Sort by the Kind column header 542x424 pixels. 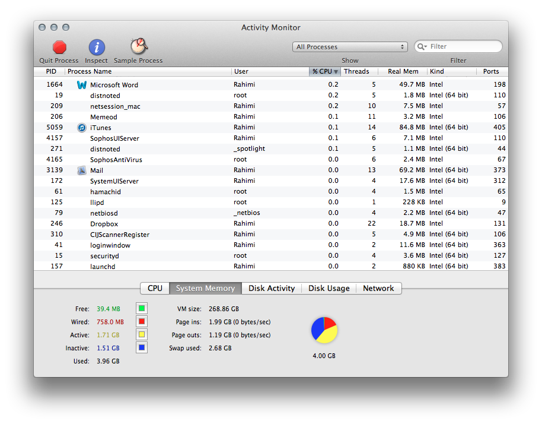pos(452,71)
